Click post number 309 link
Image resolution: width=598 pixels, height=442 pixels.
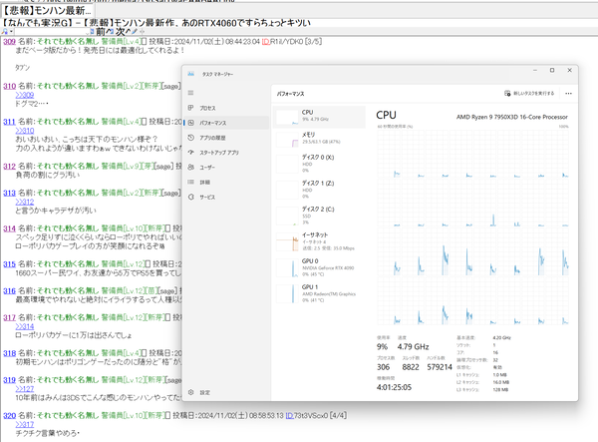pos(10,41)
